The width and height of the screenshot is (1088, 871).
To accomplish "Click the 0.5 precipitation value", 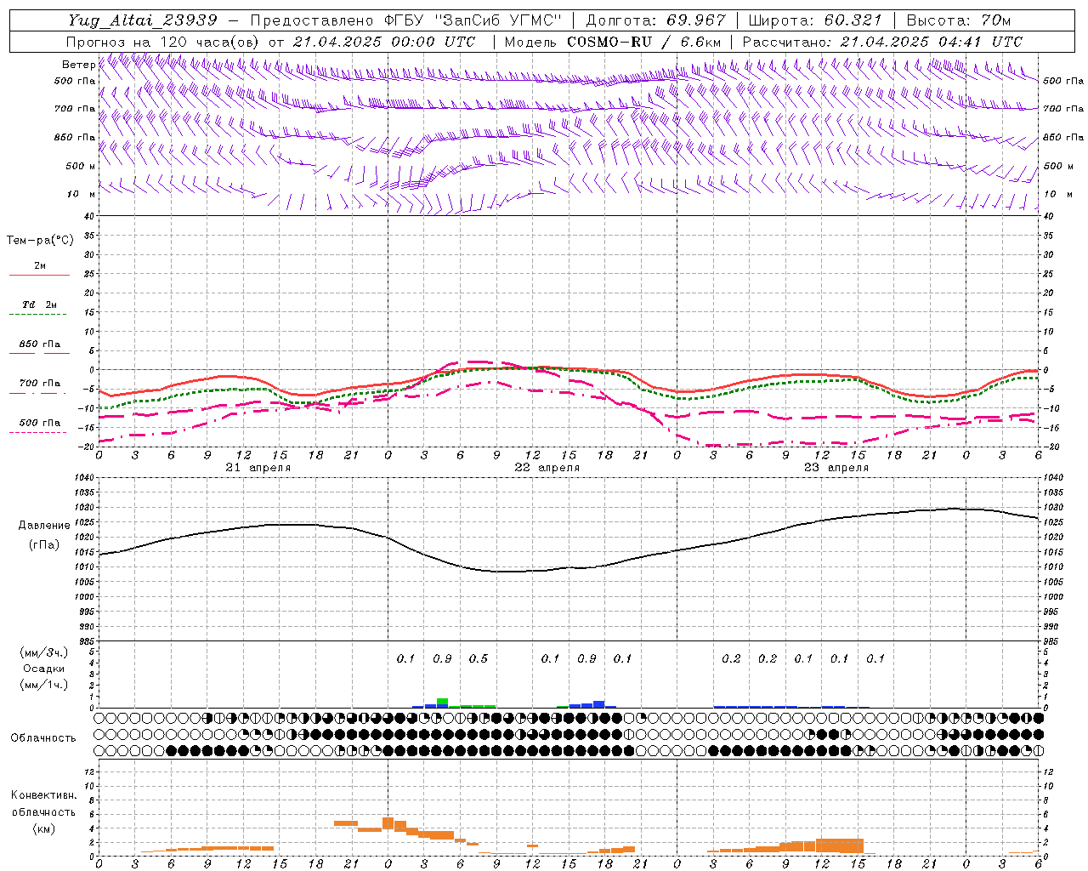I will tap(479, 658).
